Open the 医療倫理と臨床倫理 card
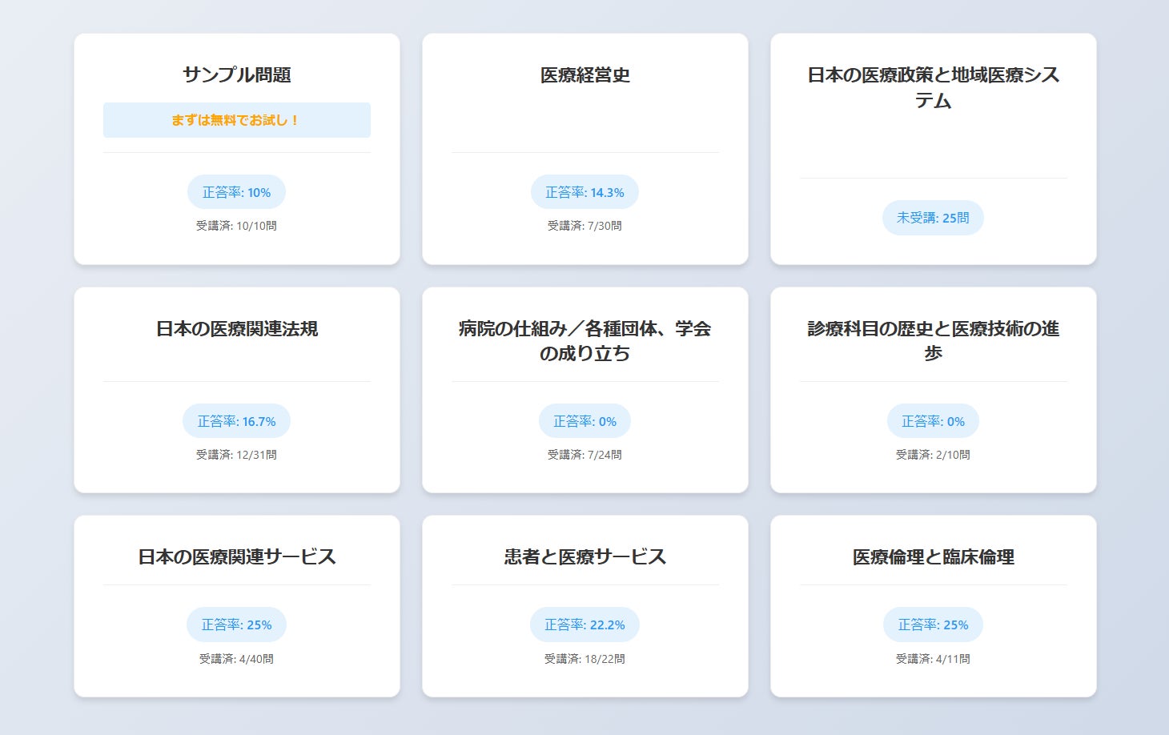The width and height of the screenshot is (1169, 735). [934, 606]
